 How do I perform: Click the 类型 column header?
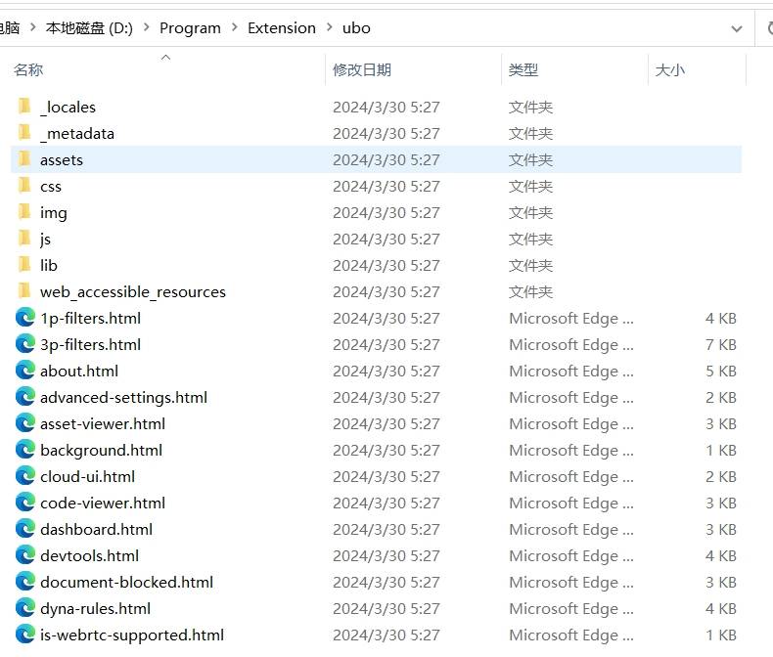[523, 70]
